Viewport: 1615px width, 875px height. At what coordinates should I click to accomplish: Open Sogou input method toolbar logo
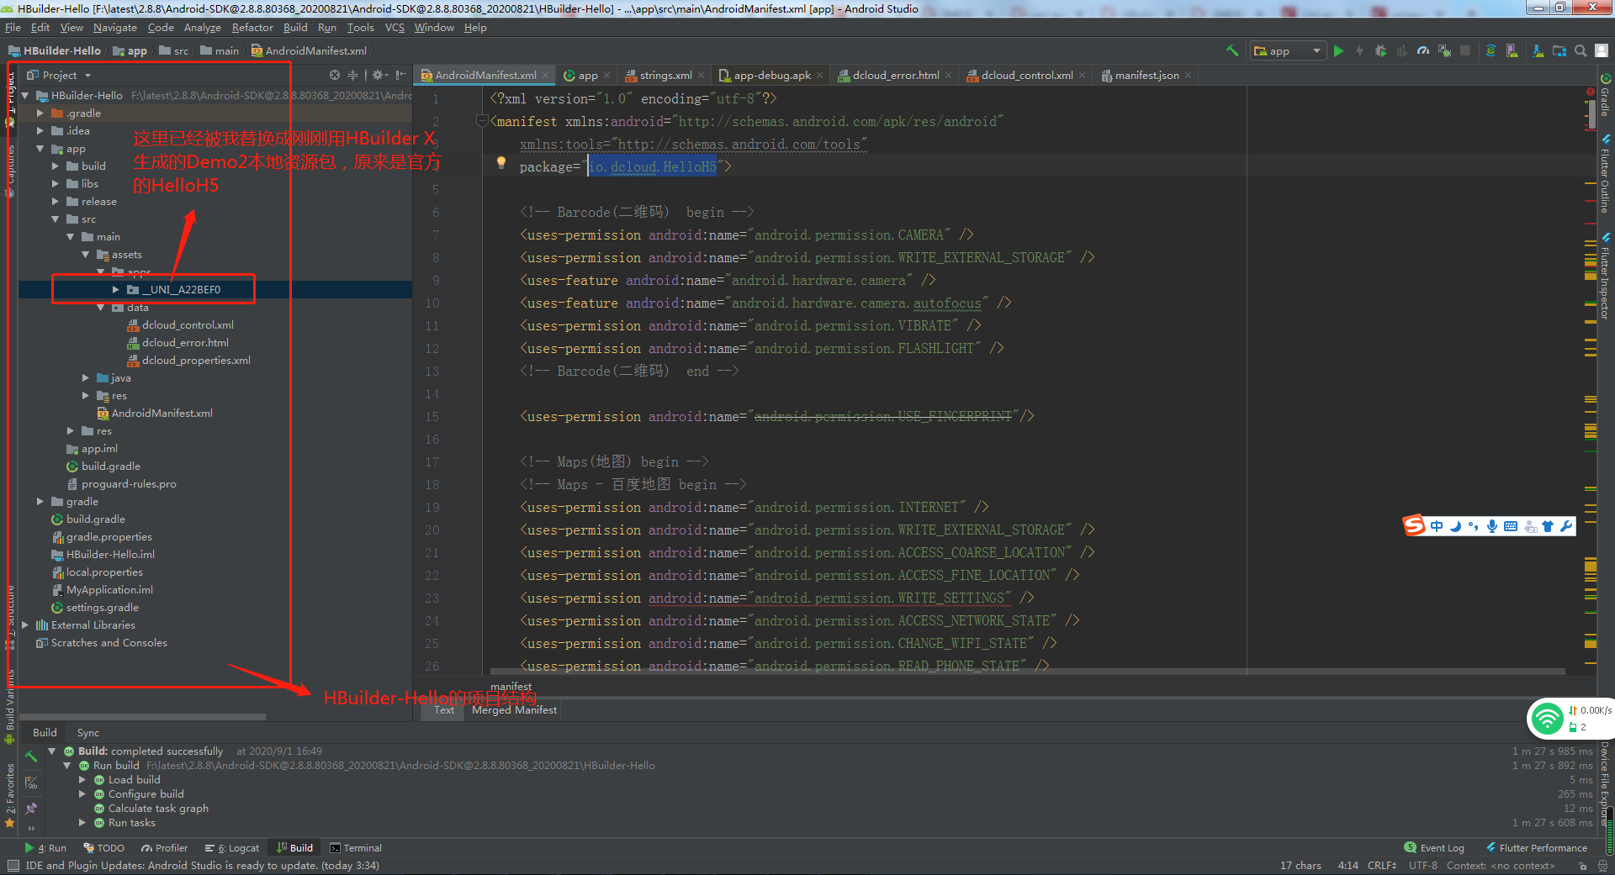(1414, 525)
